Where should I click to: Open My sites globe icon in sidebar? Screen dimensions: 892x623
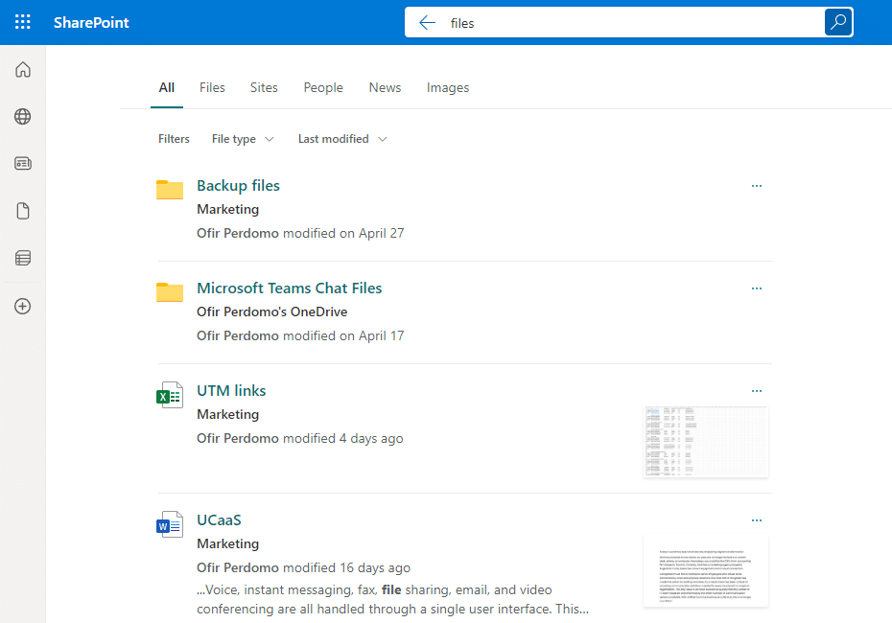[x=23, y=117]
